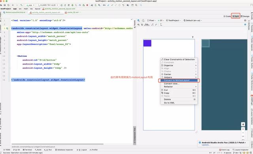
Task: Click the Build hammer icon
Action: (x=21, y=5)
